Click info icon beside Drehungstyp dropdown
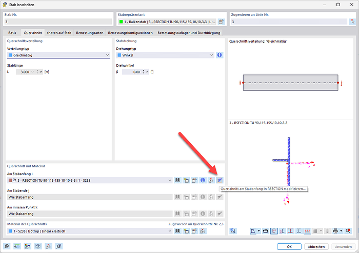Image resolution: width=359 pixels, height=253 pixels. click(x=220, y=55)
